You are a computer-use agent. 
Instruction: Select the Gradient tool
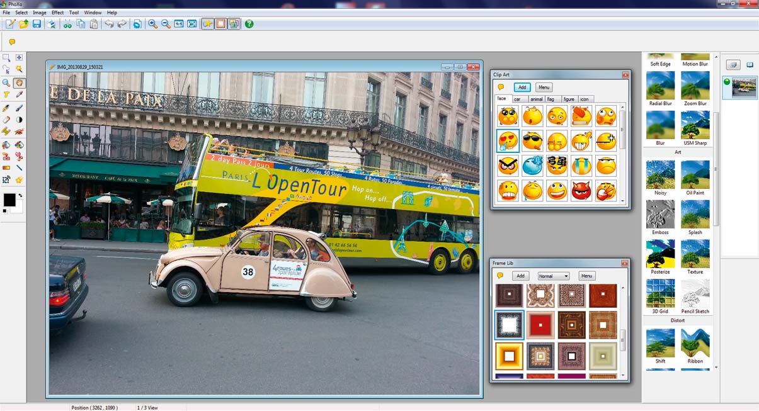(6, 168)
